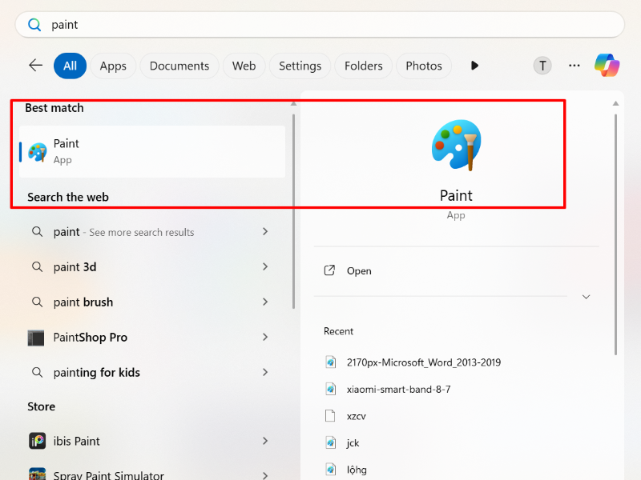Open the Documents filter tab

tap(179, 66)
